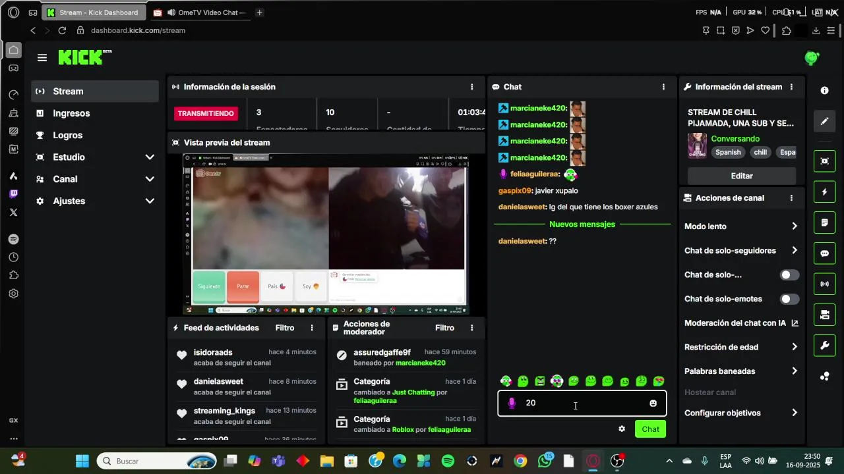844x474 pixels.
Task: Click the lightning bolt icon in the right rail
Action: [824, 192]
